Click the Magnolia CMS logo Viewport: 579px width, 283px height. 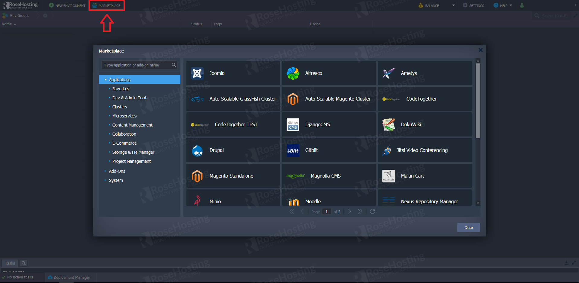click(x=296, y=176)
